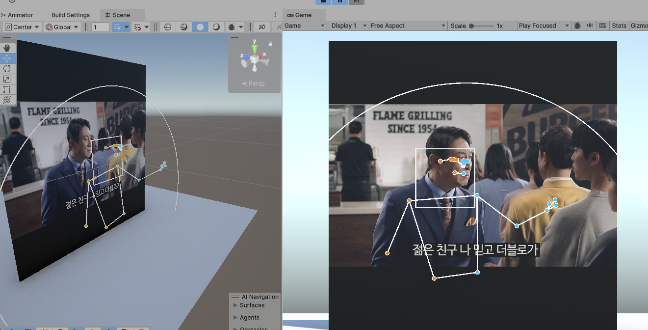Select the Scale tool
Image resolution: width=648 pixels, height=330 pixels.
click(x=7, y=79)
